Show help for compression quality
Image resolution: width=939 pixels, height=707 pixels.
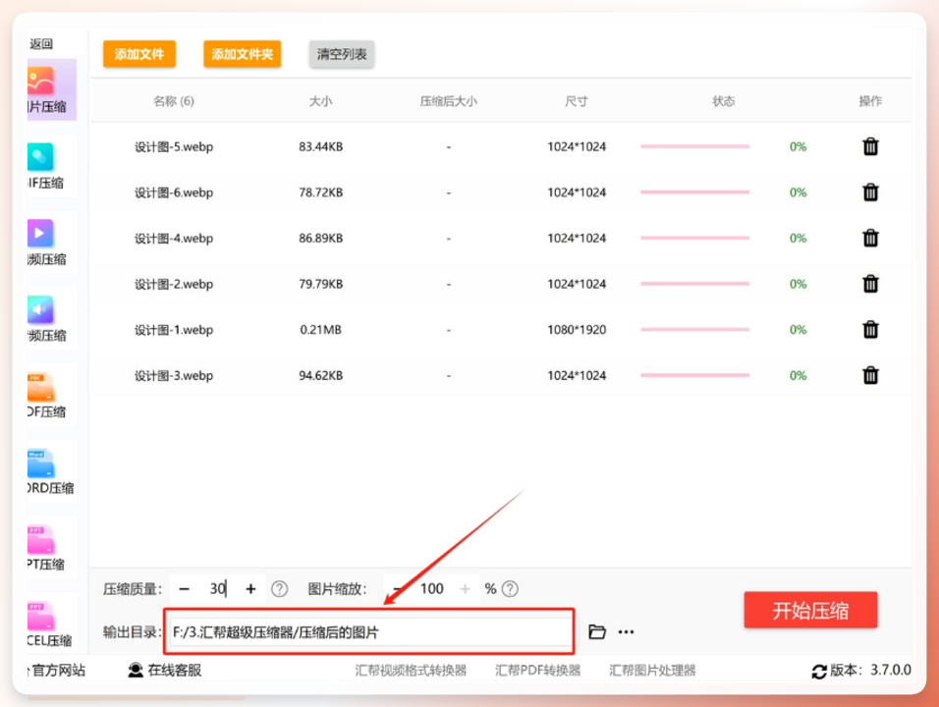click(279, 589)
